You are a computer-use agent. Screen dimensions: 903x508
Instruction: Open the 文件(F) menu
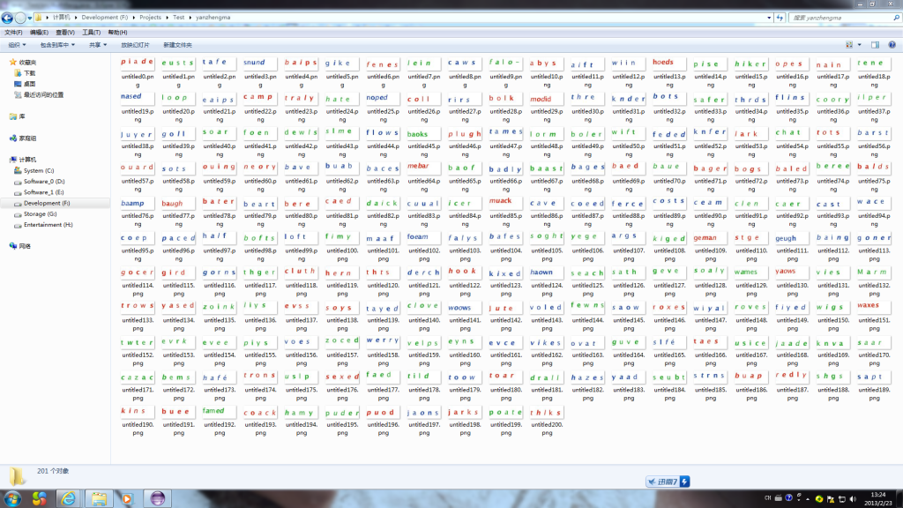13,33
